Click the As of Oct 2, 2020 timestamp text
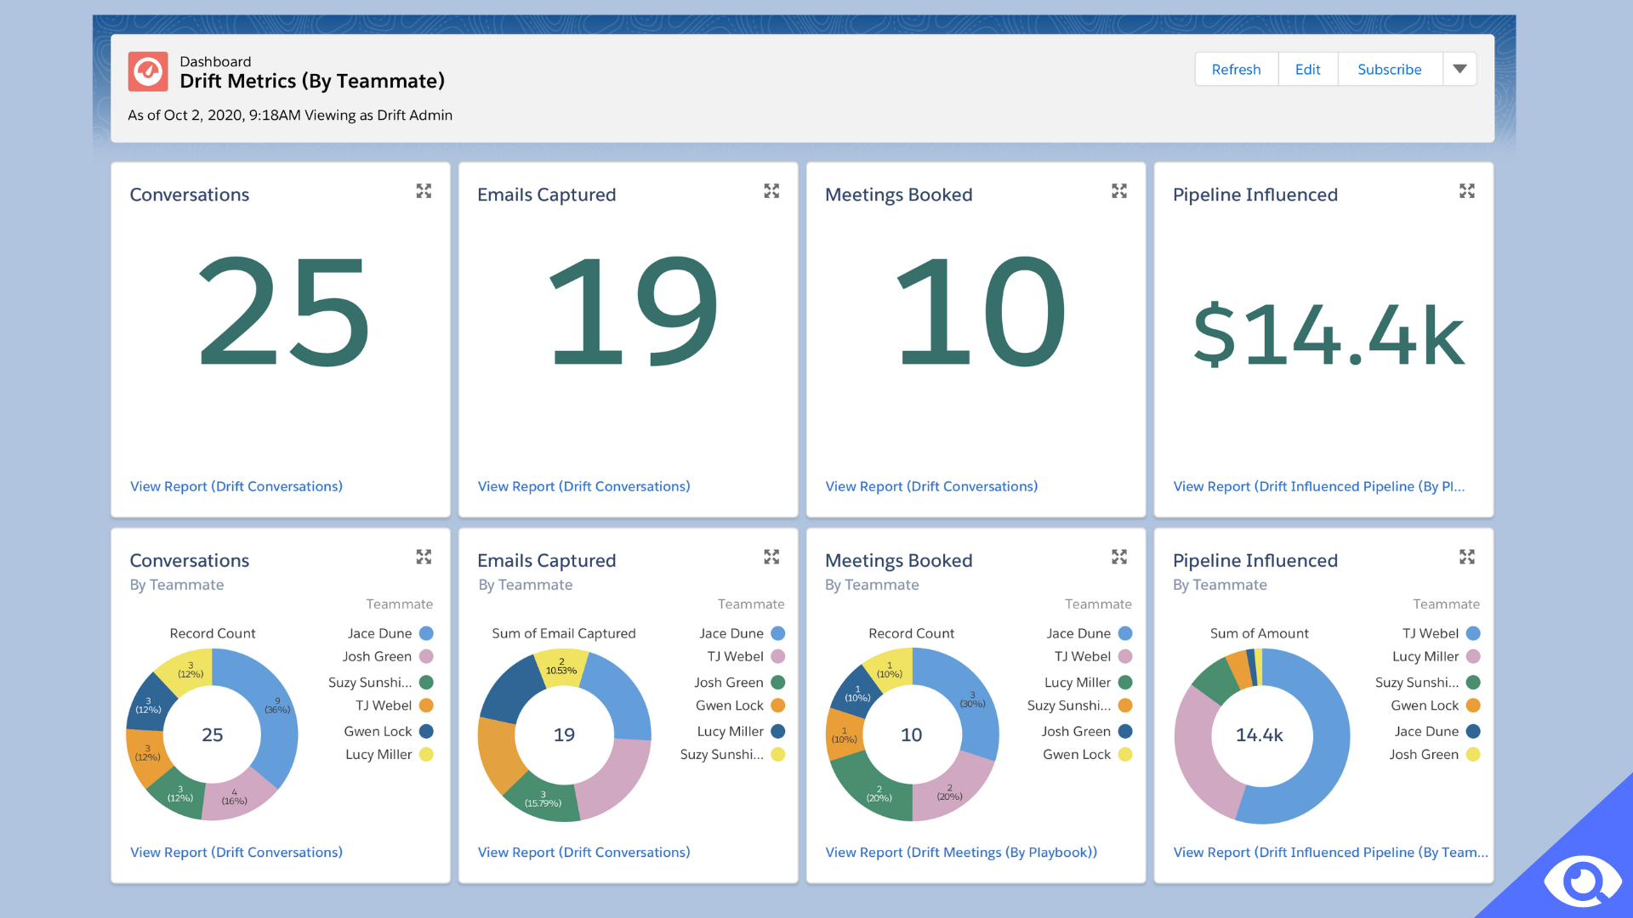Image resolution: width=1633 pixels, height=918 pixels. pyautogui.click(x=290, y=115)
